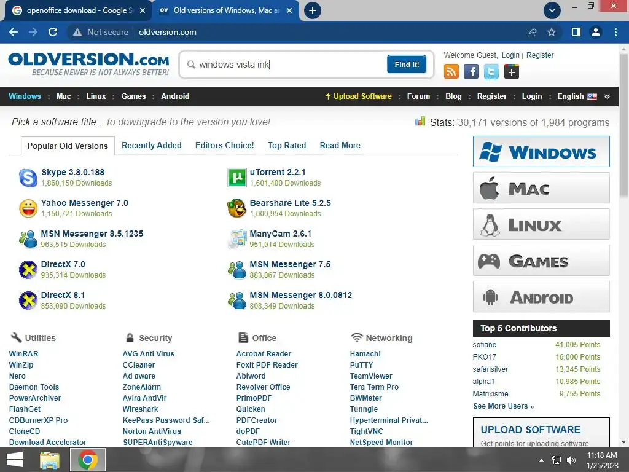Viewport: 629px width, 472px height.
Task: Click the Upload Software link
Action: pos(359,96)
